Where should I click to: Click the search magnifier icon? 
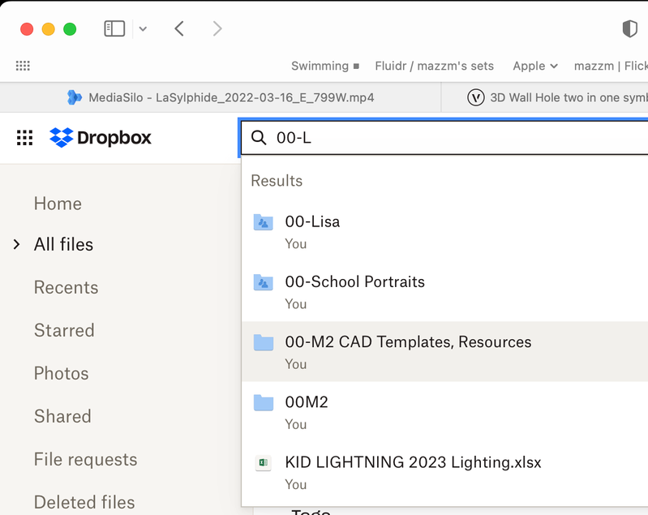(259, 138)
